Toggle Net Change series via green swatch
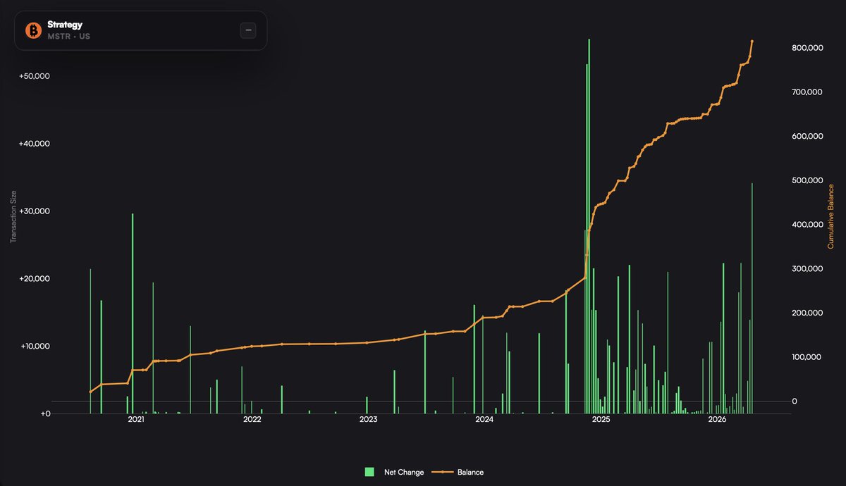This screenshot has height=486, width=846. click(x=369, y=472)
